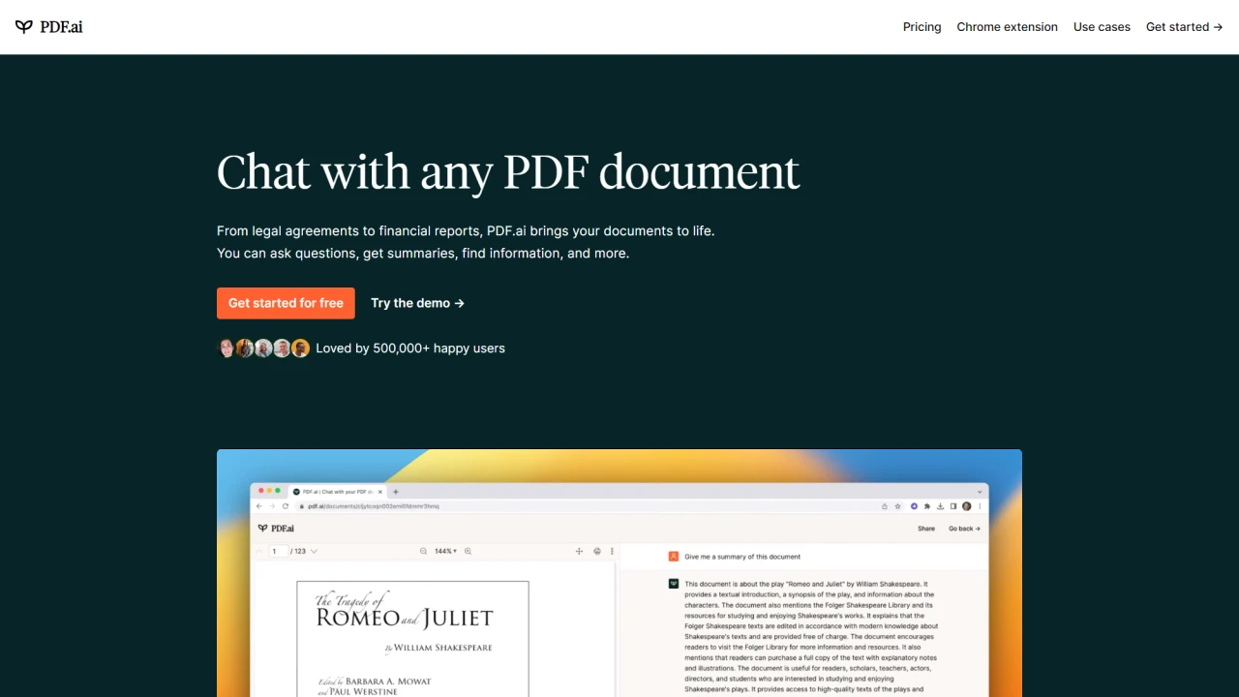Click the Get started arrow link in the header
This screenshot has width=1239, height=697.
tap(1184, 27)
